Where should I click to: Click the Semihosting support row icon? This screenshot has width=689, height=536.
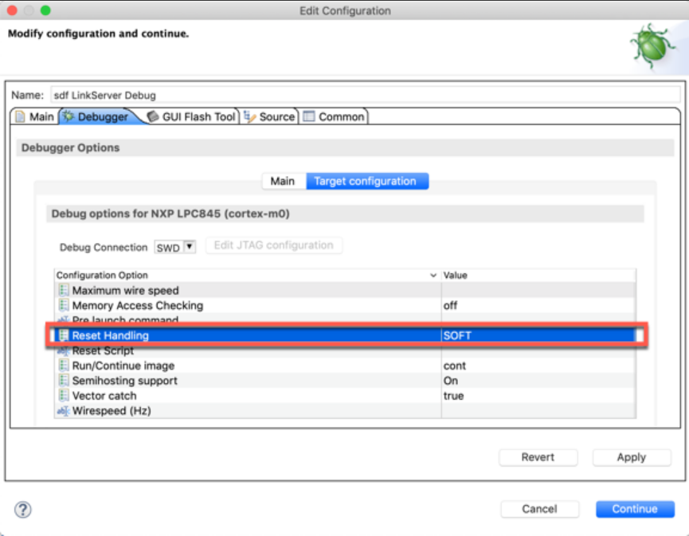click(x=64, y=381)
